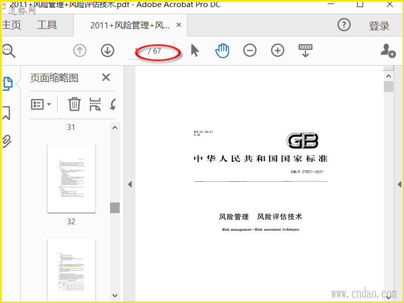Open thumbnail options dropdown menu
The height and width of the screenshot is (303, 404).
tap(41, 105)
